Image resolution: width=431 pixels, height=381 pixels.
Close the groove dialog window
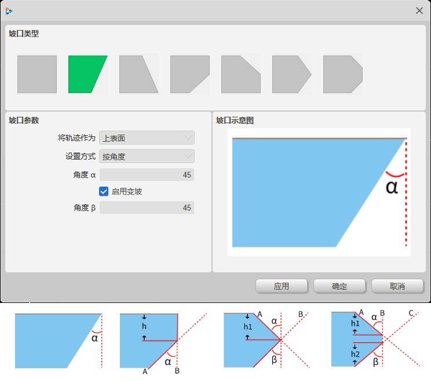[x=419, y=10]
